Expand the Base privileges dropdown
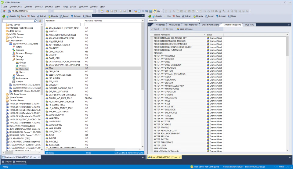Screen dimensions: 293x169 (186, 29)
